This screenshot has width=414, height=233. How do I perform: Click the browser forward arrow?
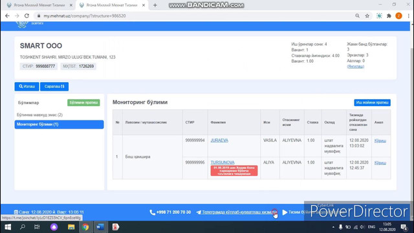tap(17, 16)
